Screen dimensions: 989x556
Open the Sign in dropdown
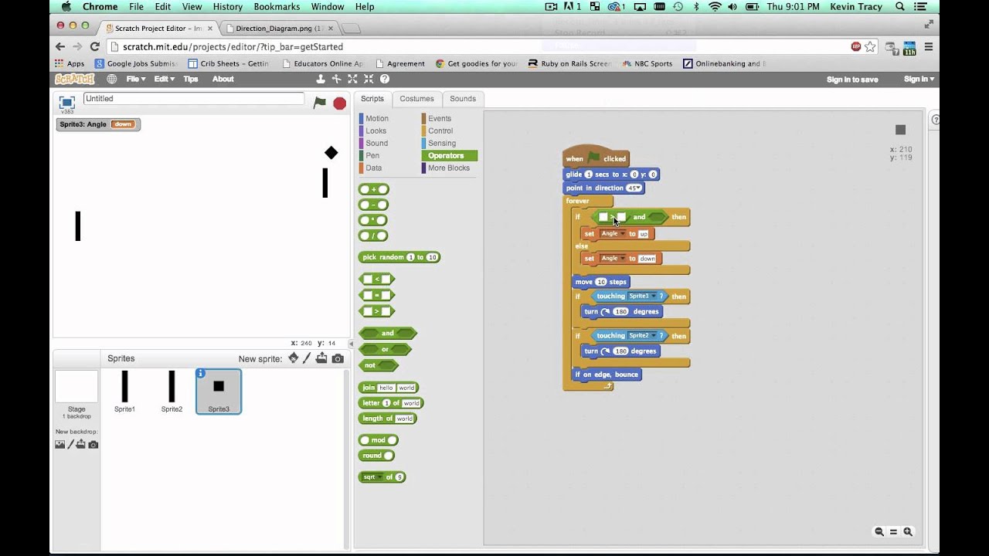click(919, 79)
